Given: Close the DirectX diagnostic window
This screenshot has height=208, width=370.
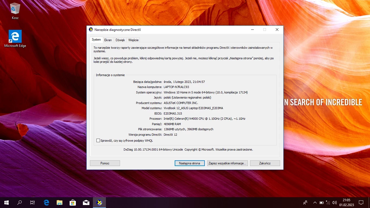Looking at the screenshot, I should coord(277,30).
